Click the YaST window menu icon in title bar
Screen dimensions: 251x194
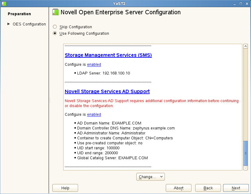pyautogui.click(x=4, y=3)
